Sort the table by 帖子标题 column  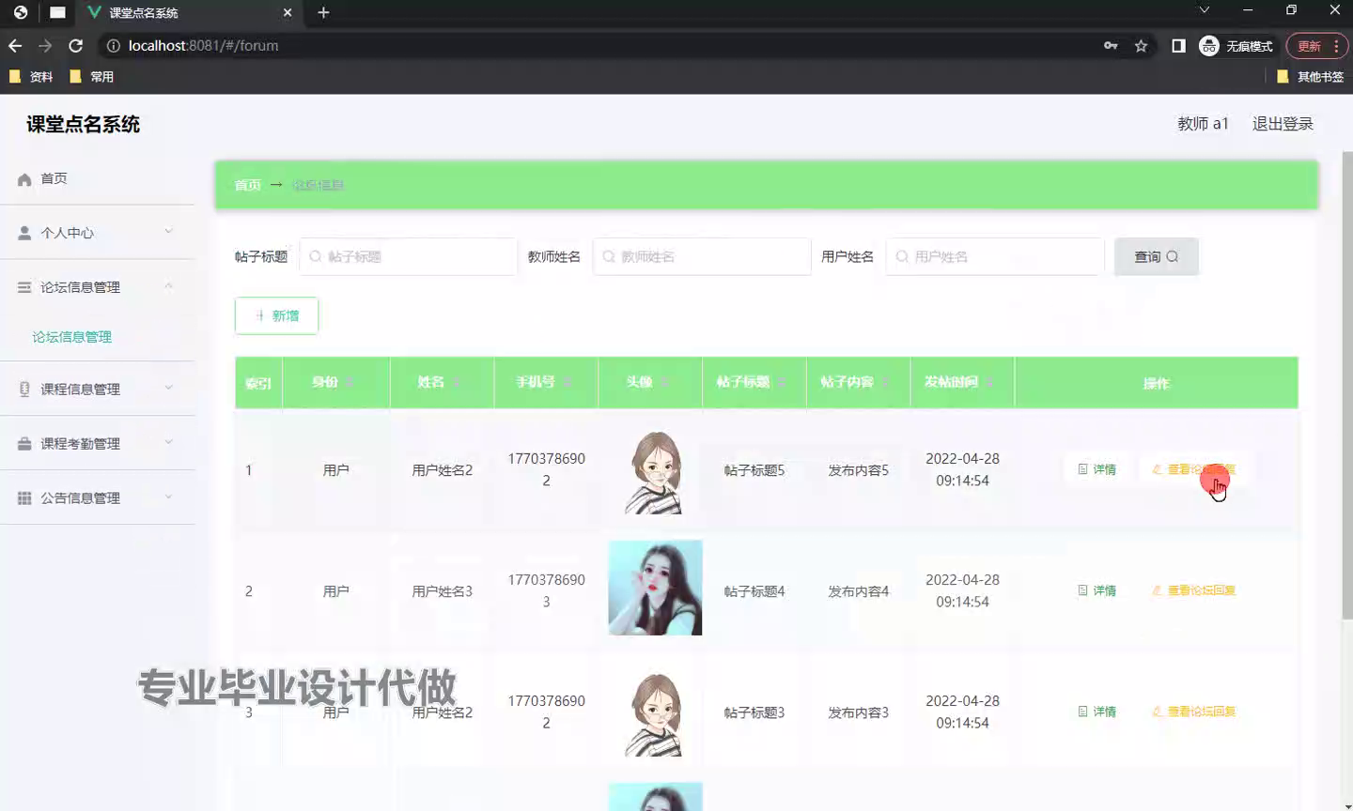[782, 382]
